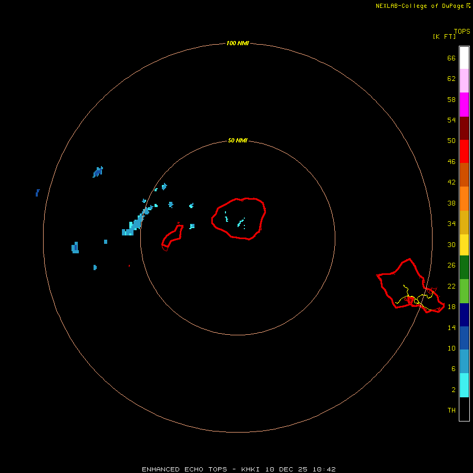Click the island outline on the 100 NMI ring
This screenshot has width=473, height=473.
(x=410, y=286)
